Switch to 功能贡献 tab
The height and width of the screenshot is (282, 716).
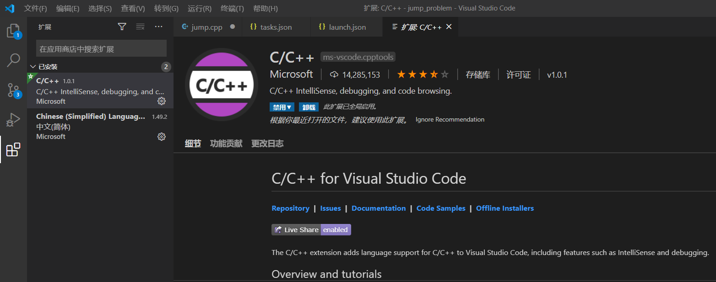pyautogui.click(x=226, y=144)
